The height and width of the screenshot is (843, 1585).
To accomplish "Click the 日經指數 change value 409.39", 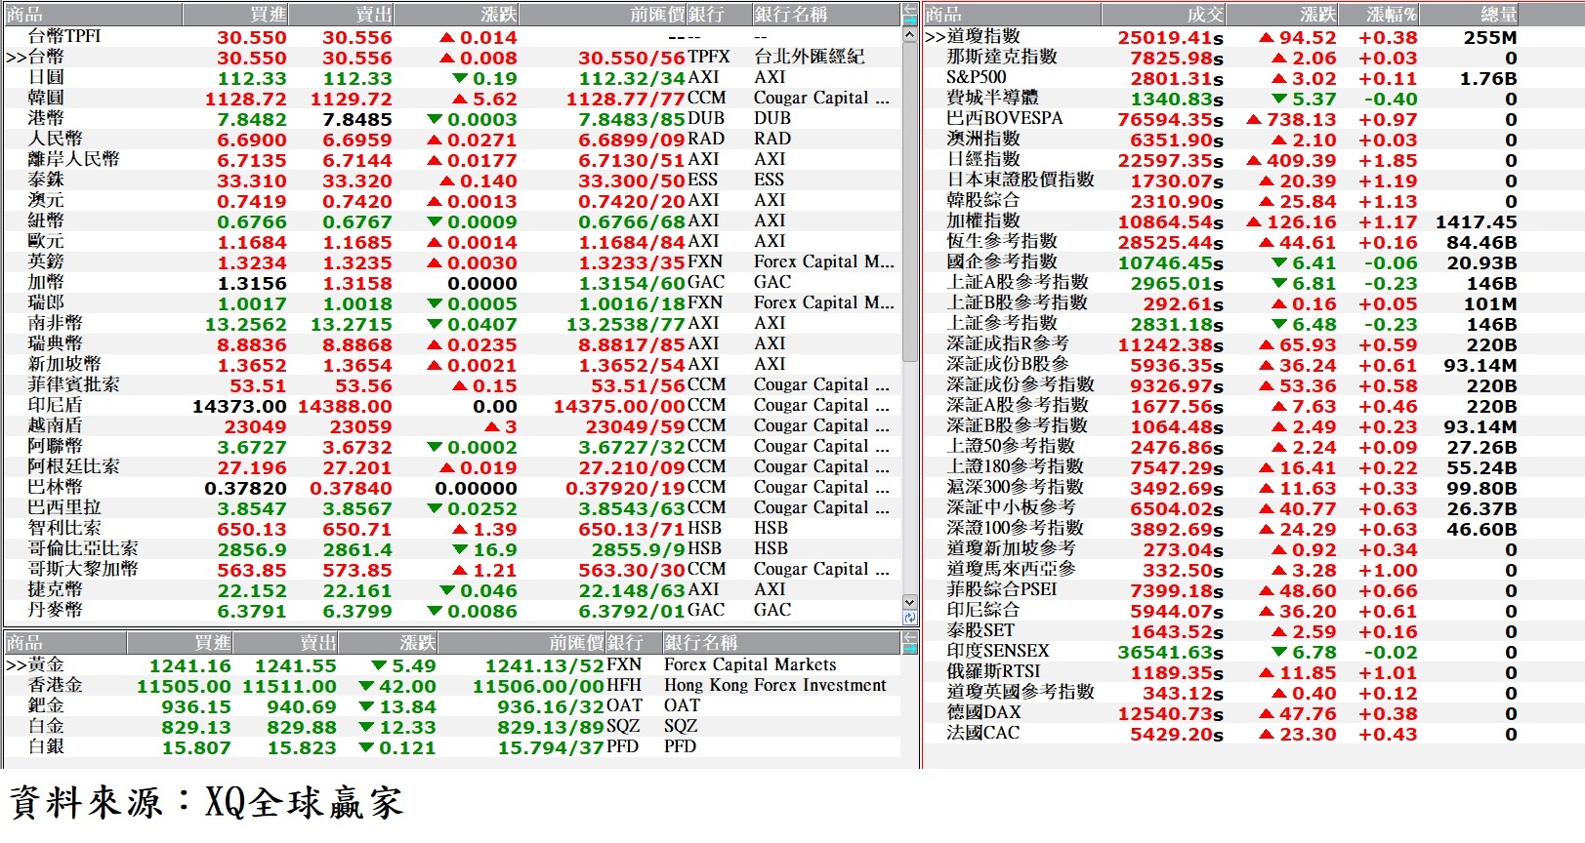I will coord(1302,160).
